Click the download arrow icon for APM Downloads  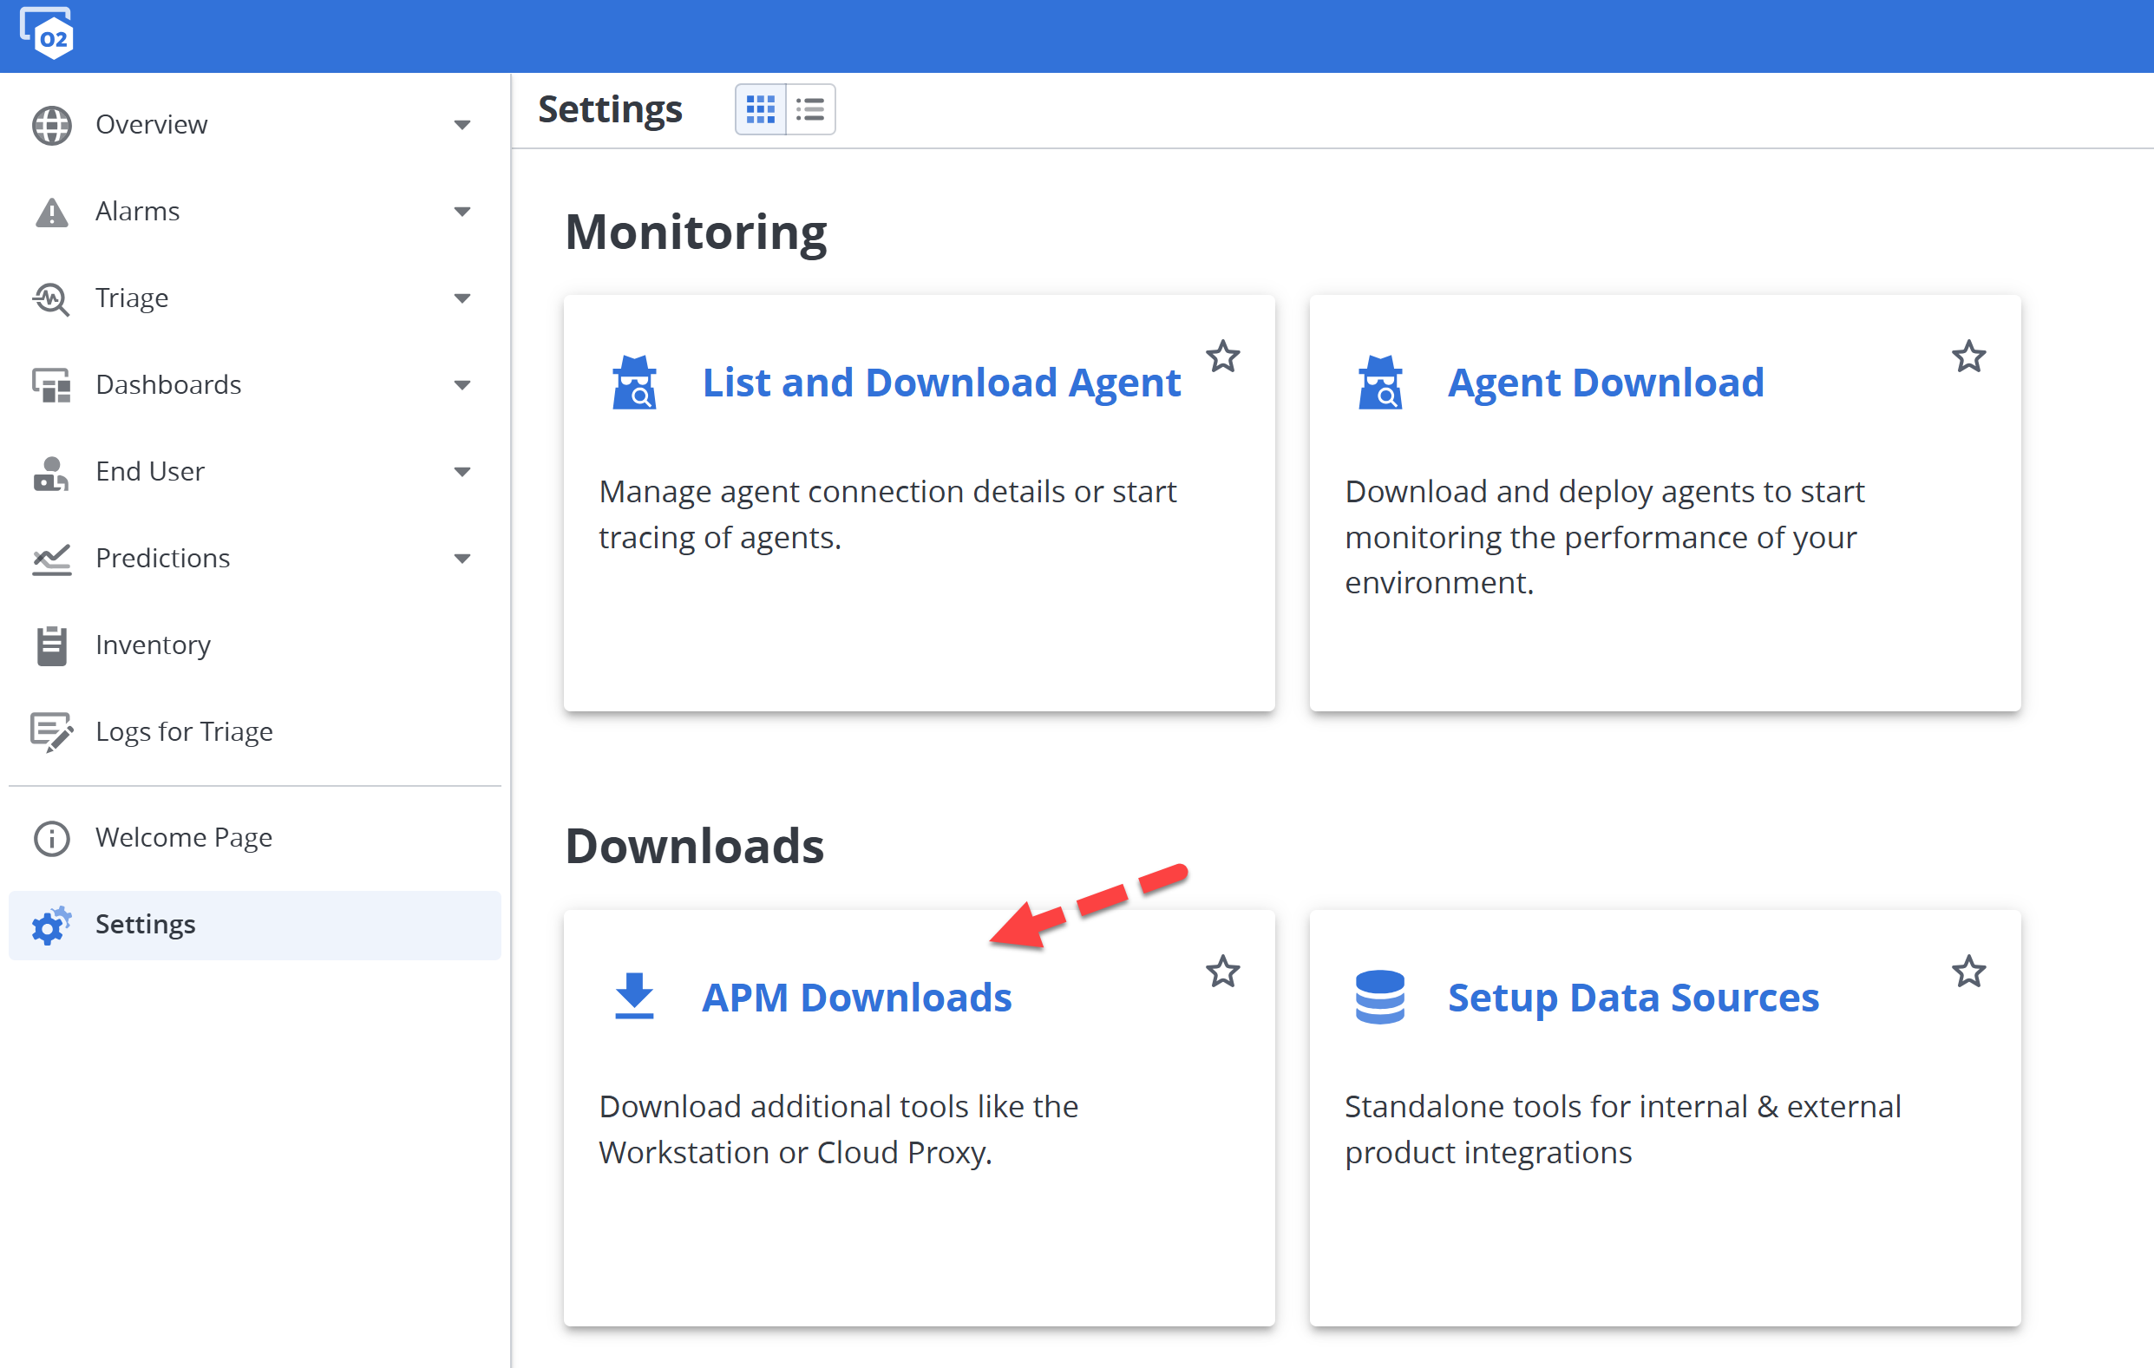pyautogui.click(x=634, y=996)
